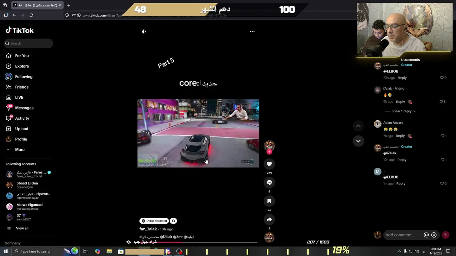456x256 pixels.
Task: Open the Fares Sokar following account
Action: click(x=29, y=174)
